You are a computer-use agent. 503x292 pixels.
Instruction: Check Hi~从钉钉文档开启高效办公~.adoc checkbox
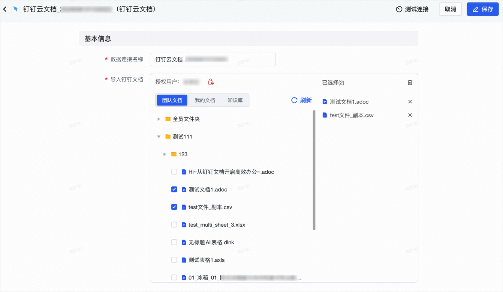(x=174, y=172)
